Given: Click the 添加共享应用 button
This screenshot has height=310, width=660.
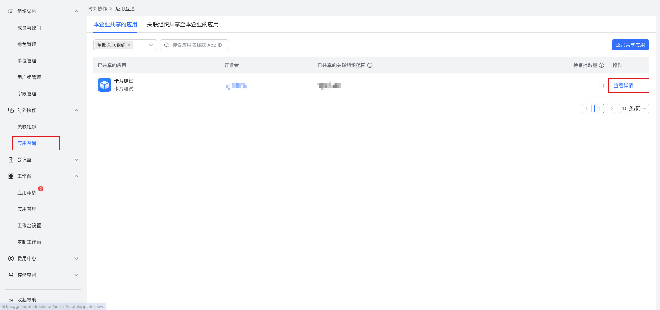Looking at the screenshot, I should click(630, 45).
